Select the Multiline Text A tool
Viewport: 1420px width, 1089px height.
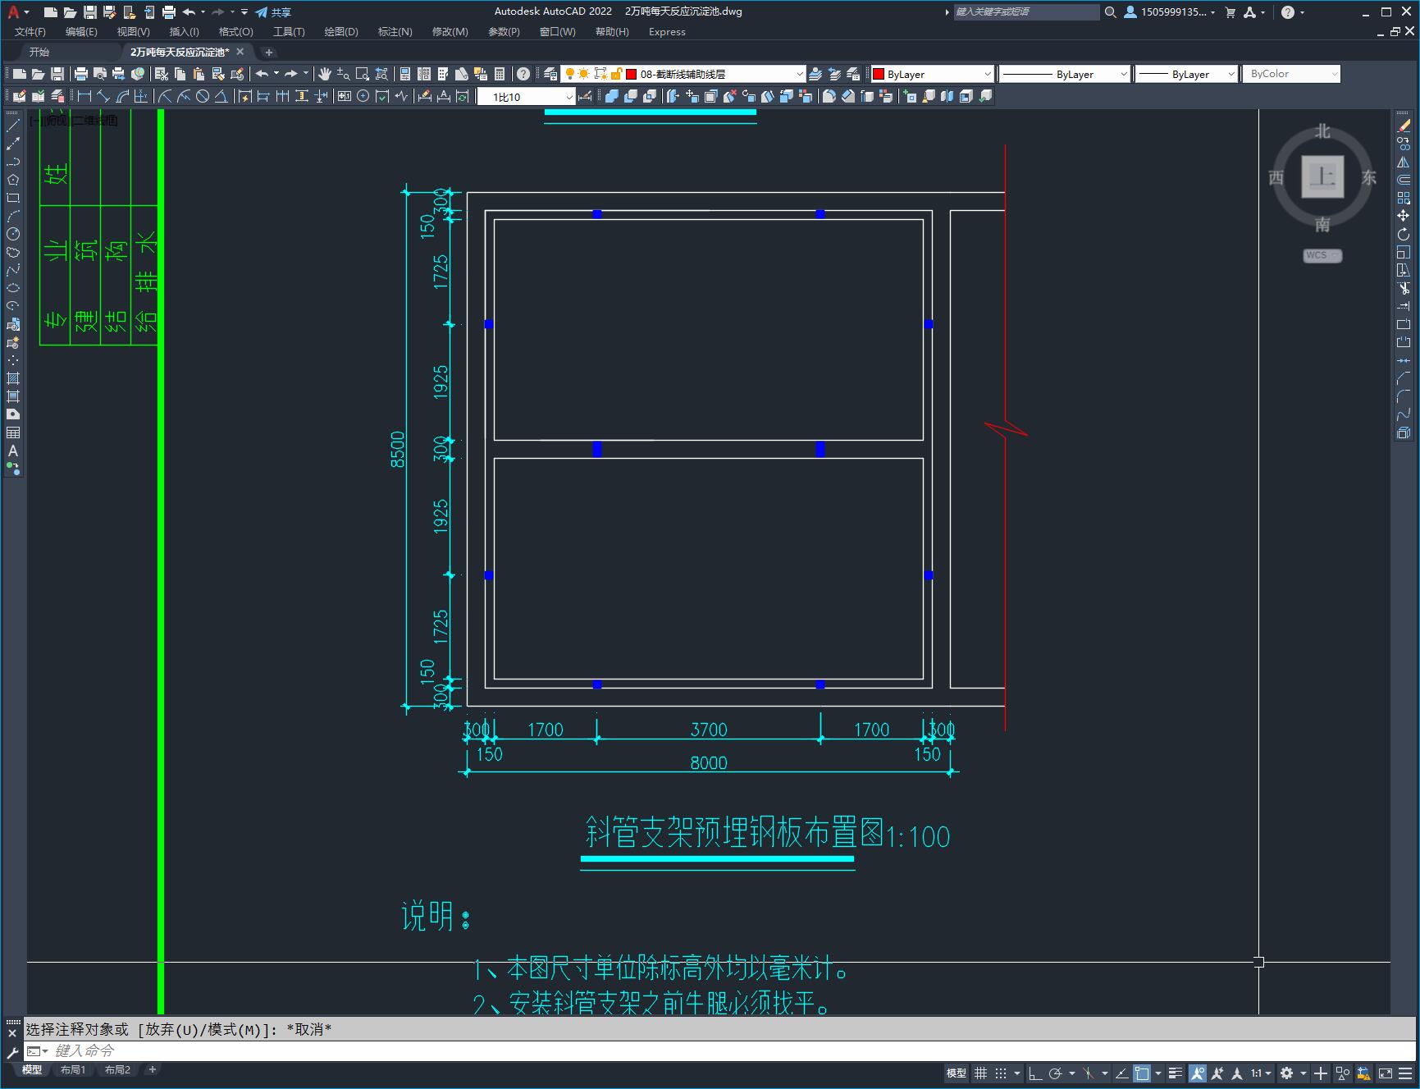pyautogui.click(x=13, y=451)
